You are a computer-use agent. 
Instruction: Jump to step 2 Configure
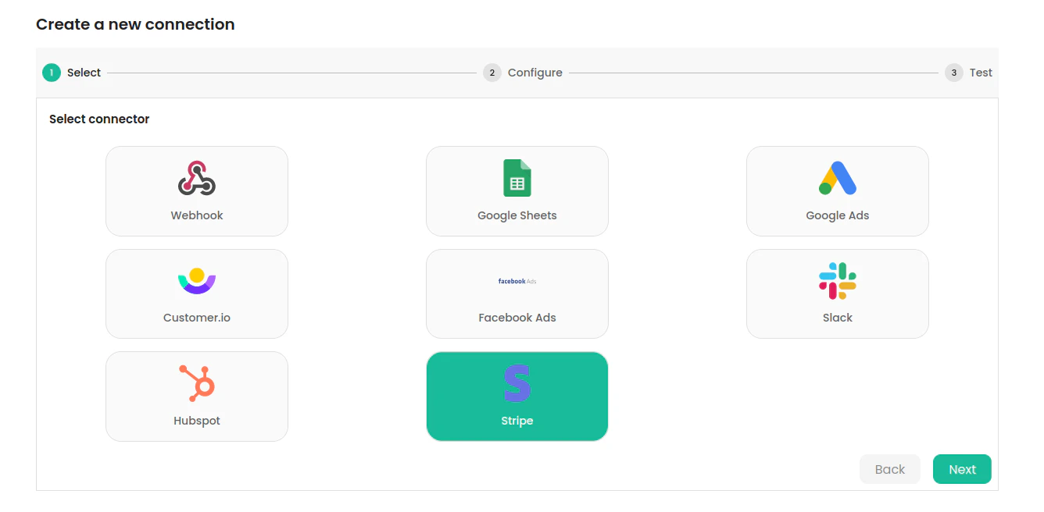click(x=523, y=73)
